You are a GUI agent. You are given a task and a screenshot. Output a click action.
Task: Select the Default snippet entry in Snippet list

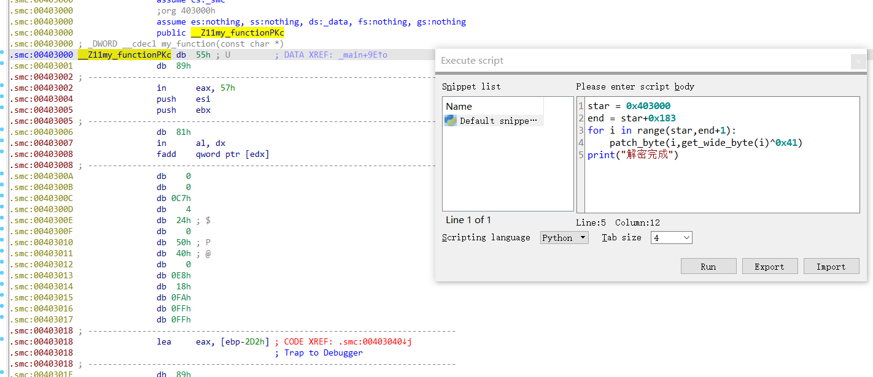pyautogui.click(x=493, y=121)
